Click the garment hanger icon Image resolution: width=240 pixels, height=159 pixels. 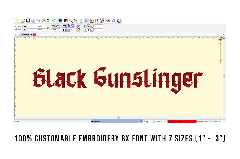click(81, 21)
